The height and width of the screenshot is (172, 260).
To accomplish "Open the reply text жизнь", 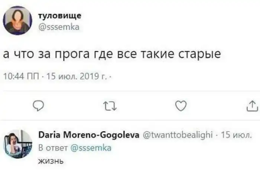I will (51, 161).
